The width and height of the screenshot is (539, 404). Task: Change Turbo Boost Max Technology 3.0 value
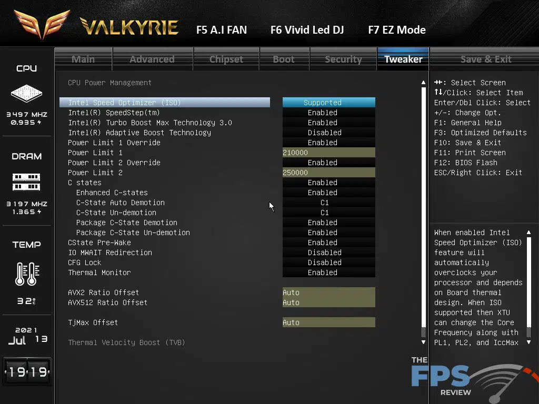328,122
